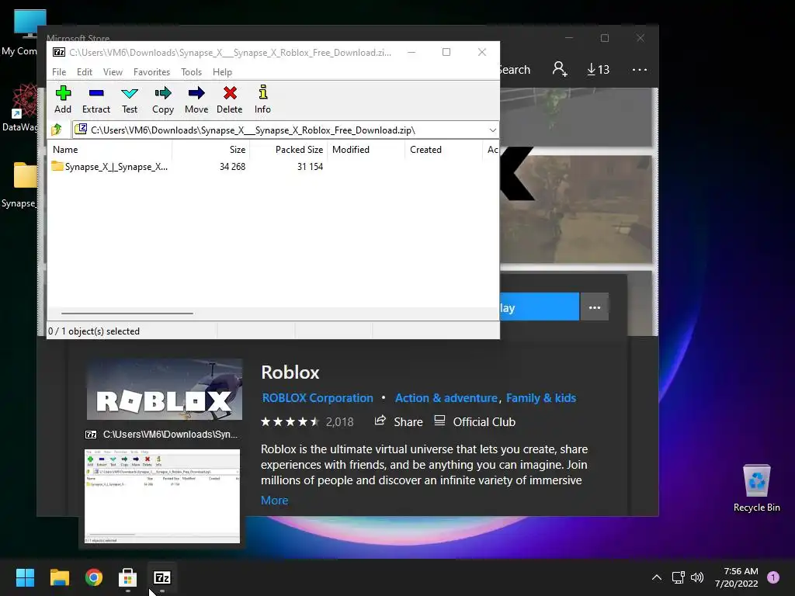Image resolution: width=795 pixels, height=596 pixels.
Task: Open the three-dot menu in Store header
Action: (x=640, y=69)
